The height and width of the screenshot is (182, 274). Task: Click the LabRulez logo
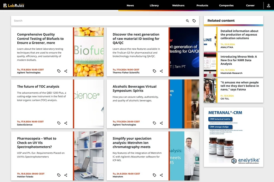14,5
